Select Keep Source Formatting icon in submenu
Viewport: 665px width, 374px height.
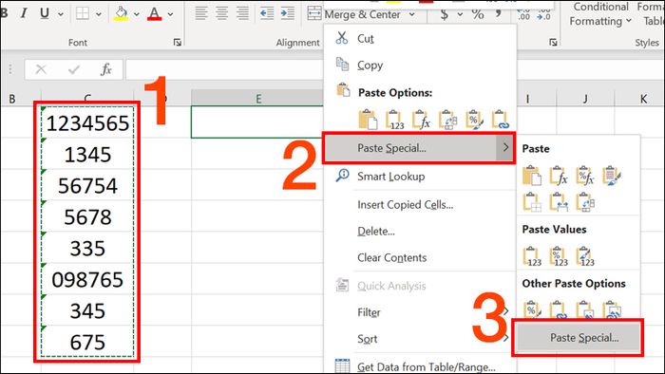(x=612, y=176)
